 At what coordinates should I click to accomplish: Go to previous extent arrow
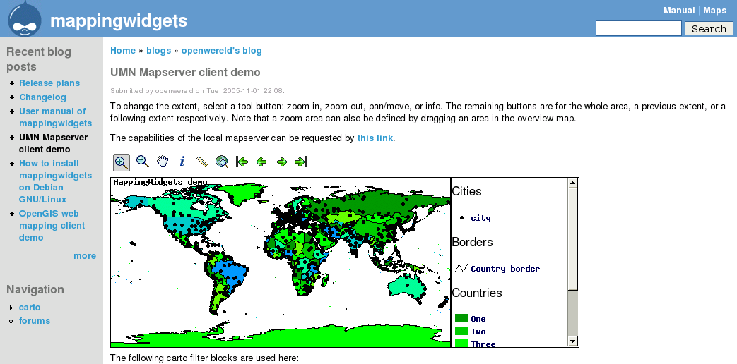click(x=261, y=162)
